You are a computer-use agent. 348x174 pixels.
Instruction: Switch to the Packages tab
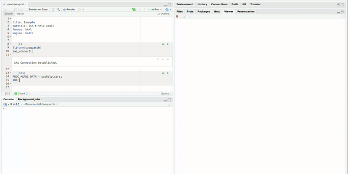(x=204, y=12)
